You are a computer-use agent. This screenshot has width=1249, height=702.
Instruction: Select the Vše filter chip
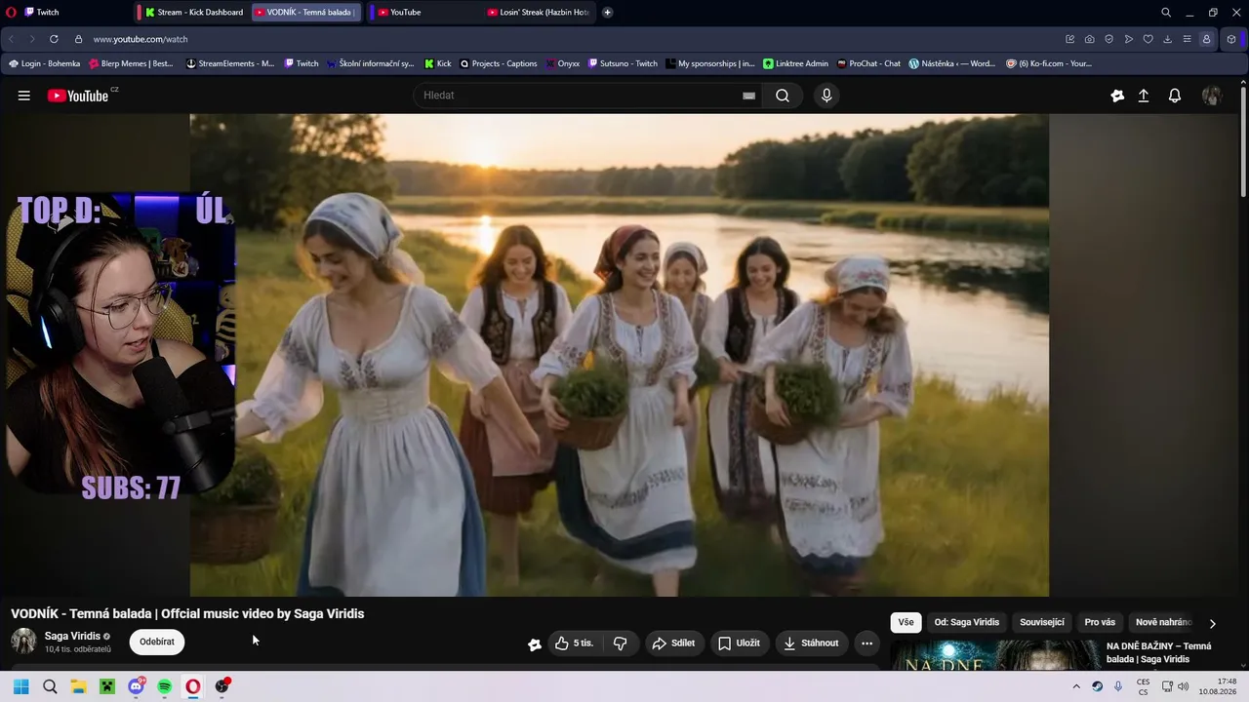coord(906,623)
